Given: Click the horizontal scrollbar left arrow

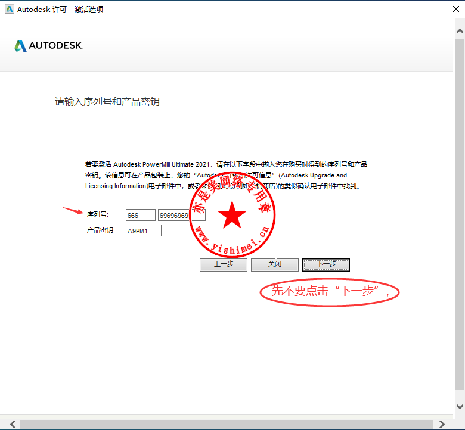Looking at the screenshot, I should click(13, 424).
